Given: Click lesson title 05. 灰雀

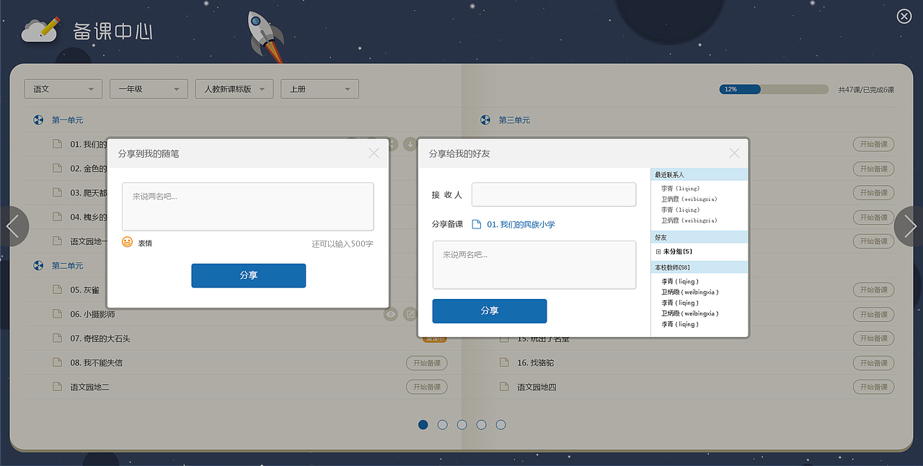Looking at the screenshot, I should point(85,290).
